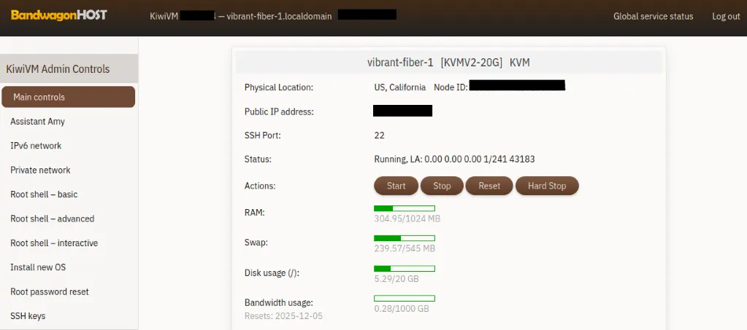Choose Install new OS option

pyautogui.click(x=38, y=267)
